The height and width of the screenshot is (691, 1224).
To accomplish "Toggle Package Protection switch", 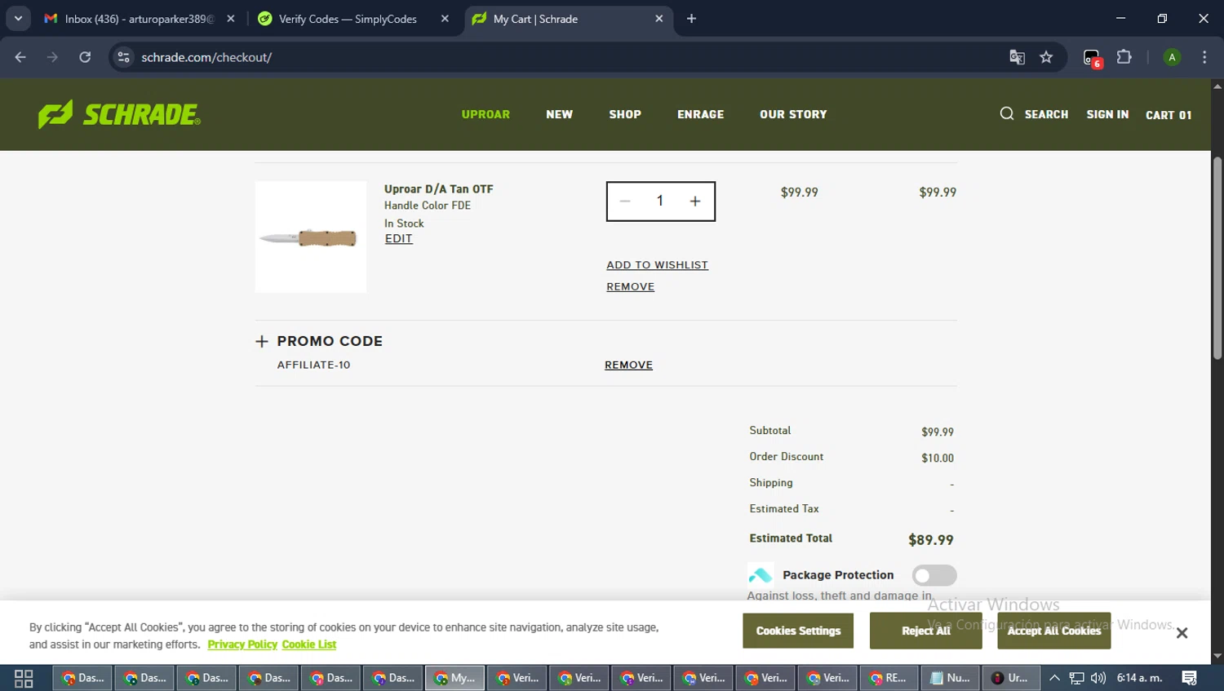I will [934, 575].
